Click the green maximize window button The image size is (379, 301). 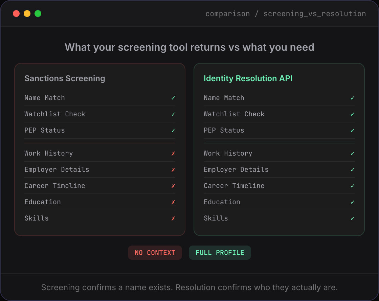(38, 14)
